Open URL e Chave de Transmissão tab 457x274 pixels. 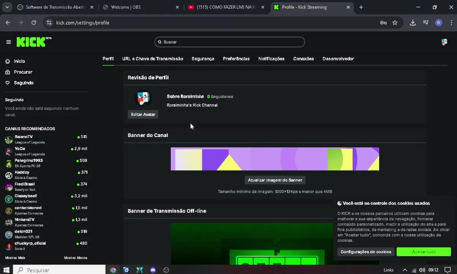pyautogui.click(x=153, y=59)
